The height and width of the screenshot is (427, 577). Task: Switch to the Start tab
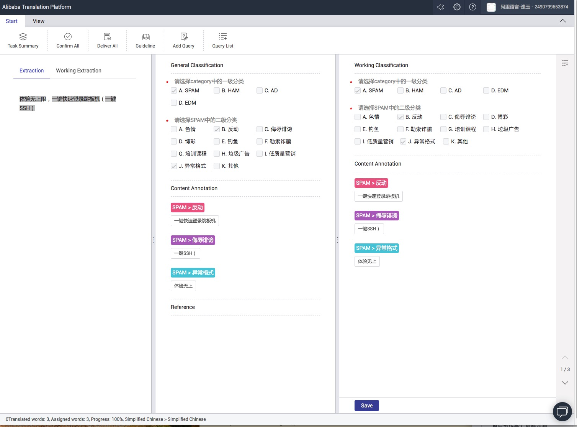click(11, 21)
